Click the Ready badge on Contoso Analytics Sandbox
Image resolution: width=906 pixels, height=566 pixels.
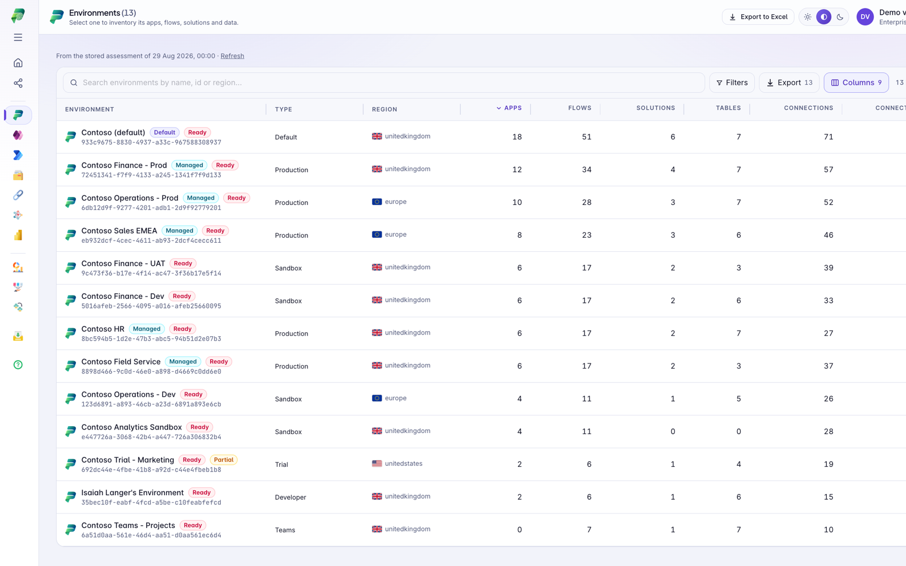tap(200, 427)
